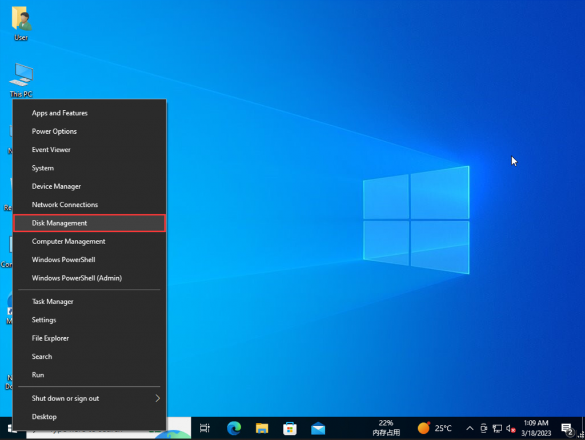The image size is (585, 440).
Task: Select System in the quick menu
Action: click(90, 168)
